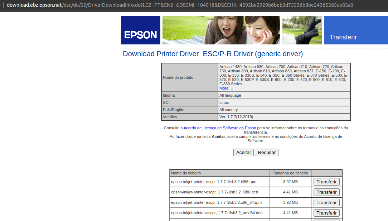Viewport: 388px width, 221px height.
Task: Click the Recusar button
Action: (x=267, y=152)
